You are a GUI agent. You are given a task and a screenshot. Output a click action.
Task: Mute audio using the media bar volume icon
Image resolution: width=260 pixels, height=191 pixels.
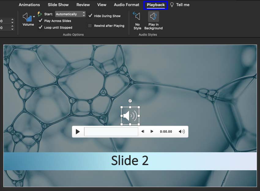coord(182,131)
